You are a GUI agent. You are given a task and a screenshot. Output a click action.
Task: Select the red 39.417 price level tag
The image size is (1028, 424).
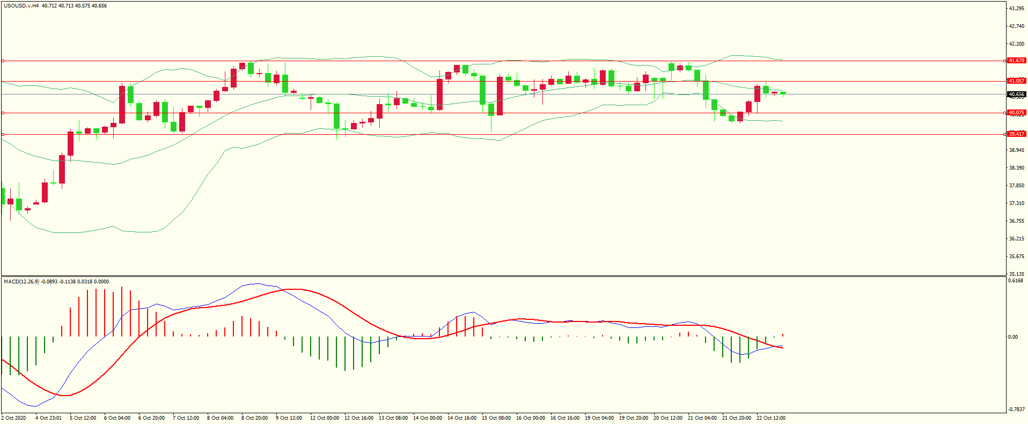1017,134
